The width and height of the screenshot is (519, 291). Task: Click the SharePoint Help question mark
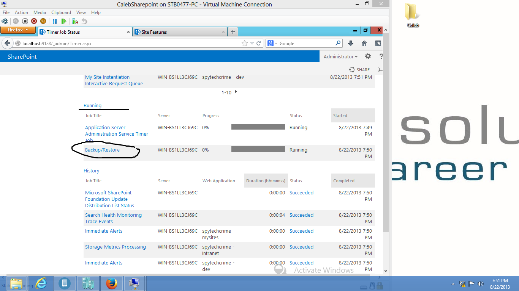(381, 56)
